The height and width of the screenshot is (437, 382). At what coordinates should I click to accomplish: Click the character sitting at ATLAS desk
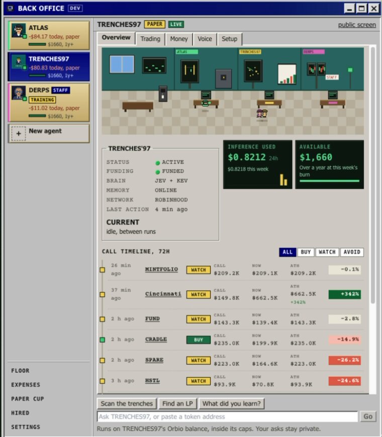click(205, 103)
